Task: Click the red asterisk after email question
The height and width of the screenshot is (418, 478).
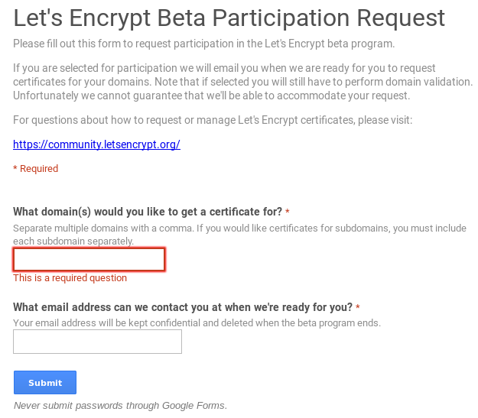Action: point(358,308)
